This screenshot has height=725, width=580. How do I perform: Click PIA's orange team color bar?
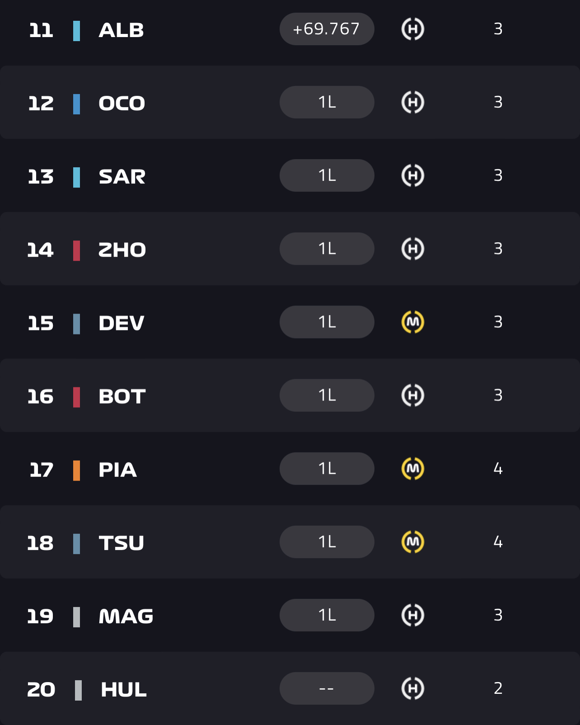point(77,470)
